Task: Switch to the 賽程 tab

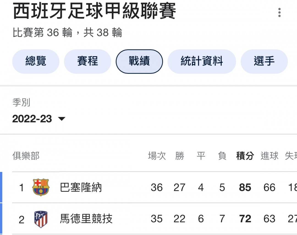Action: [87, 61]
